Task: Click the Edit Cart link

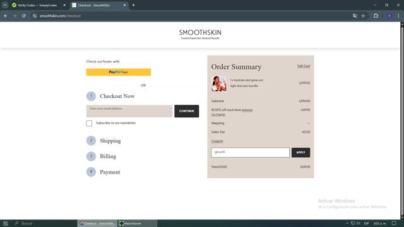Action: pos(304,66)
